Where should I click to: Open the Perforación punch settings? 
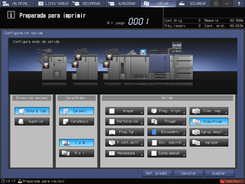(125, 121)
